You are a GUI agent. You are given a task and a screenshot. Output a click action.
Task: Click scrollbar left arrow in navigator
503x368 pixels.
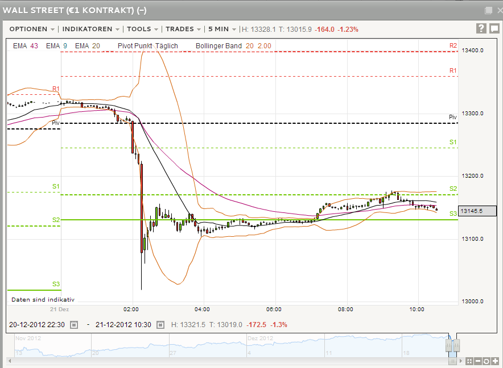click(x=10, y=361)
